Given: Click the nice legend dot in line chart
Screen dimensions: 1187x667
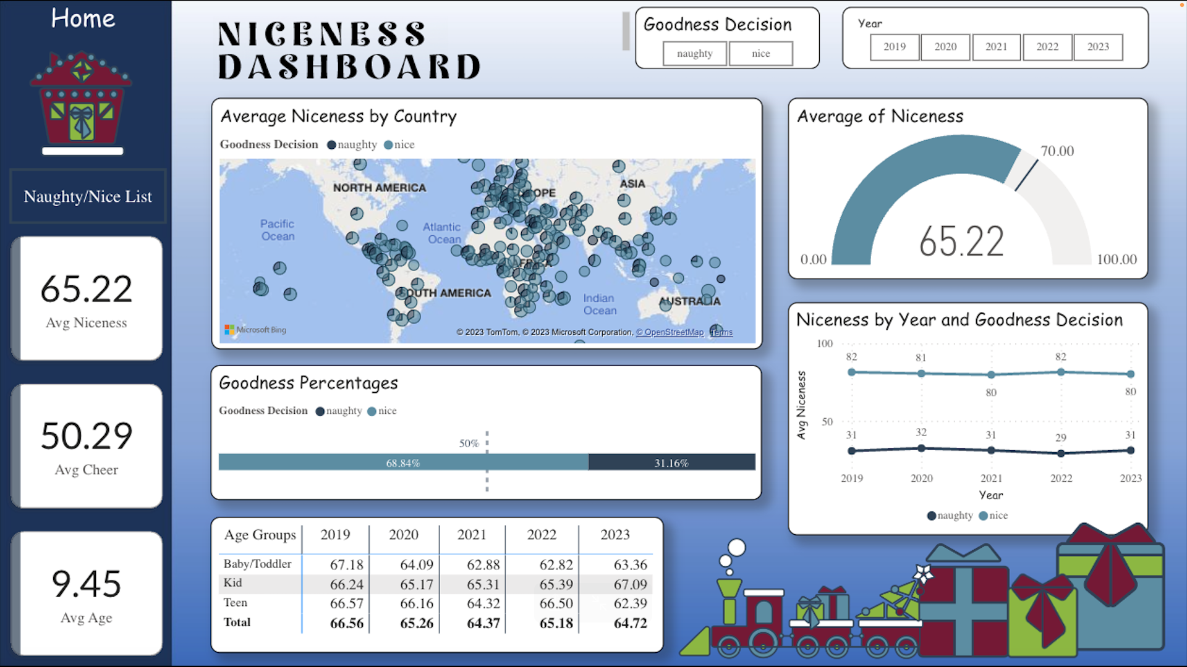Looking at the screenshot, I should click(983, 516).
